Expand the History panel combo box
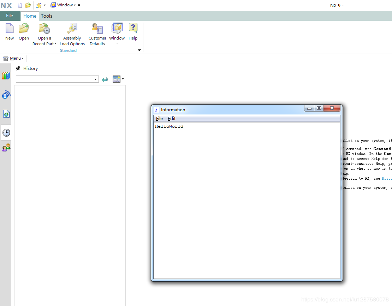The width and height of the screenshot is (392, 306). click(x=95, y=79)
